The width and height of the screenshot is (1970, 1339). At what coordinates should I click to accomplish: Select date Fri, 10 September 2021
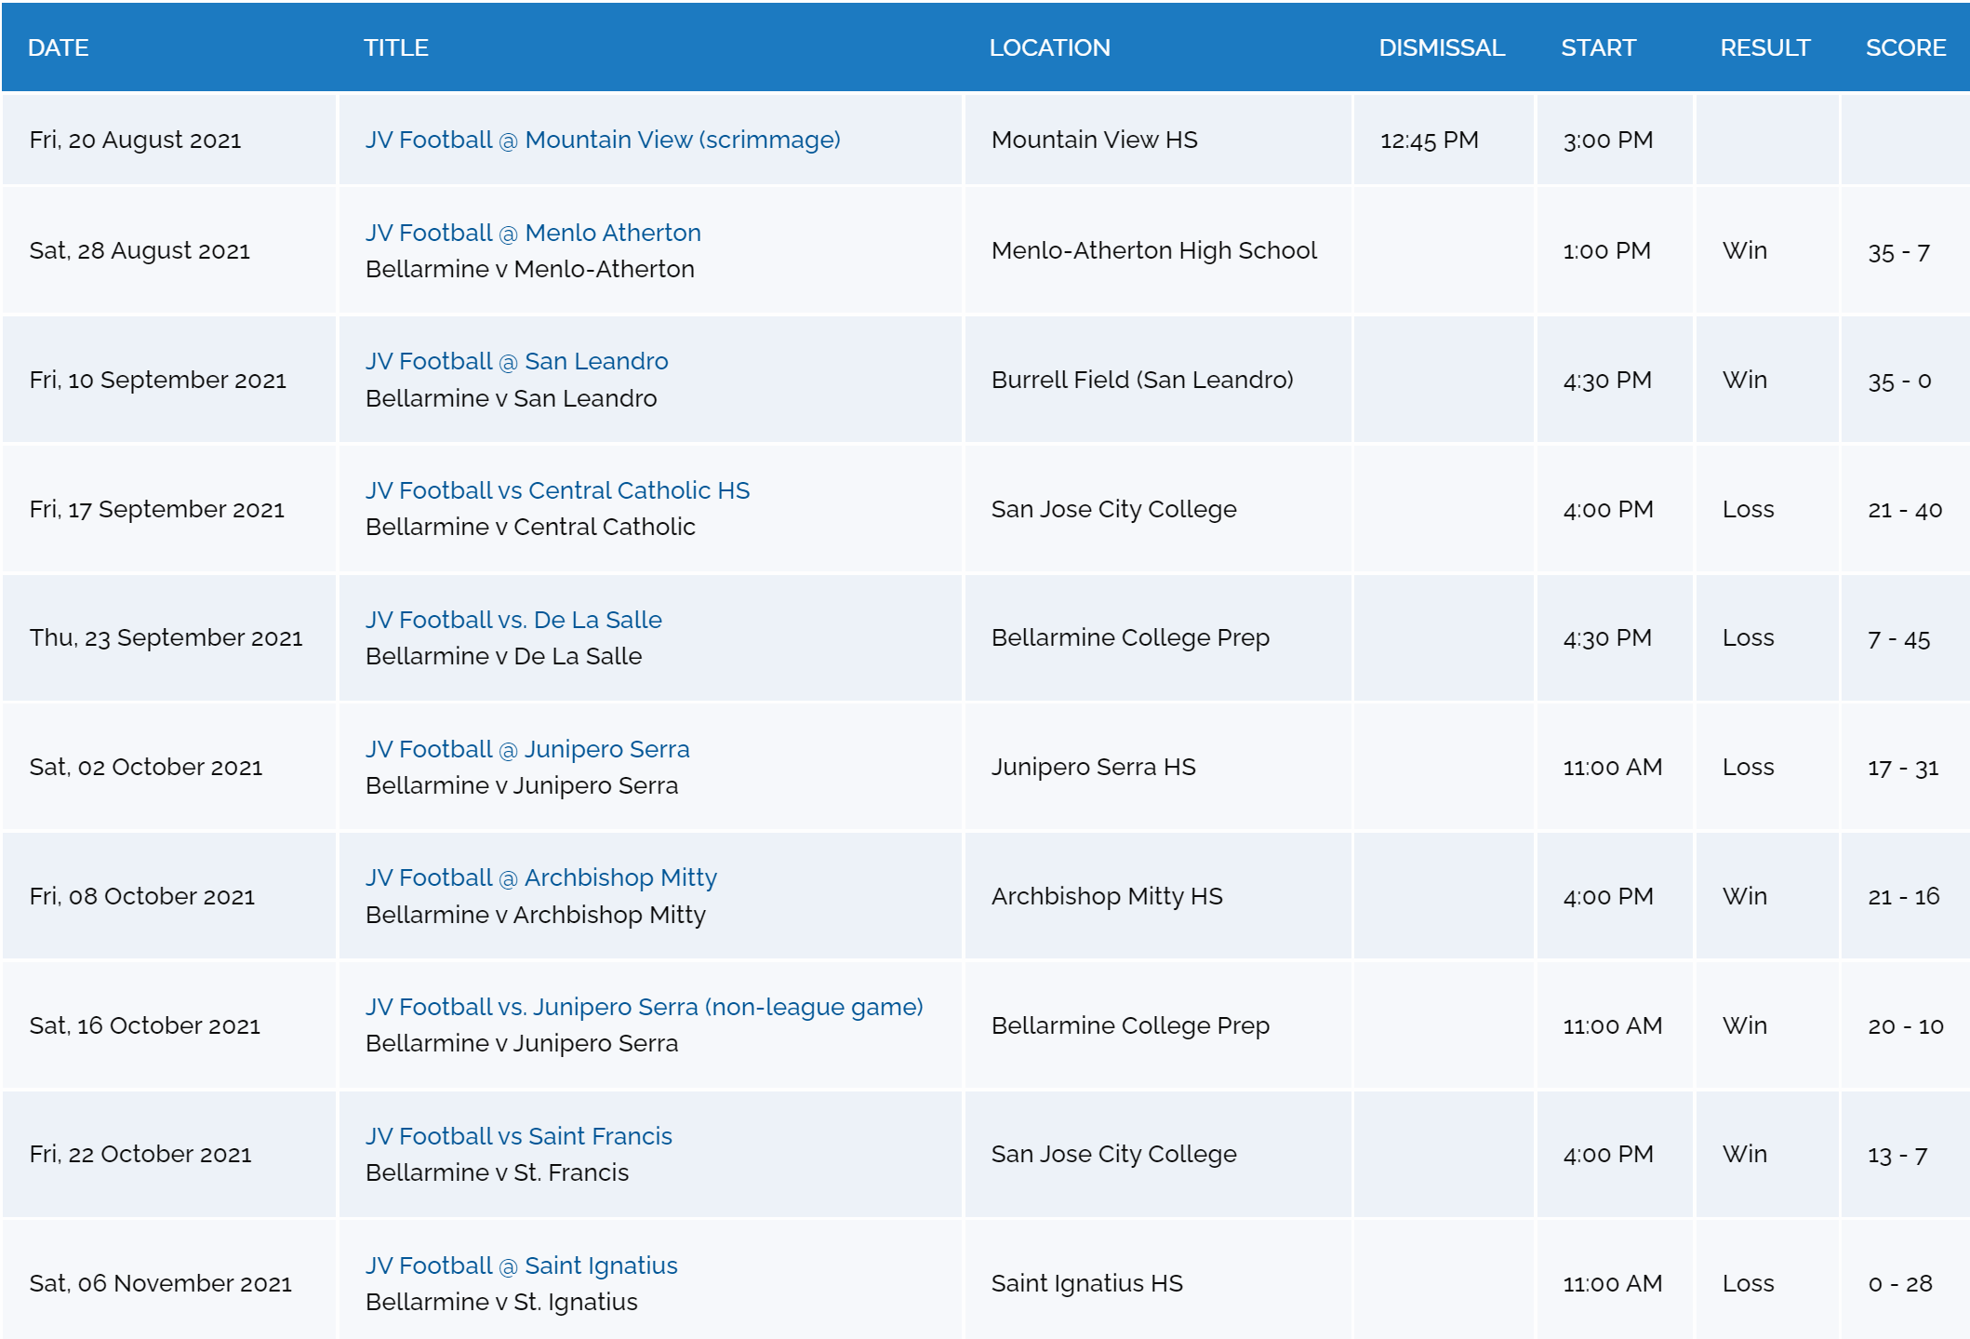tap(157, 380)
